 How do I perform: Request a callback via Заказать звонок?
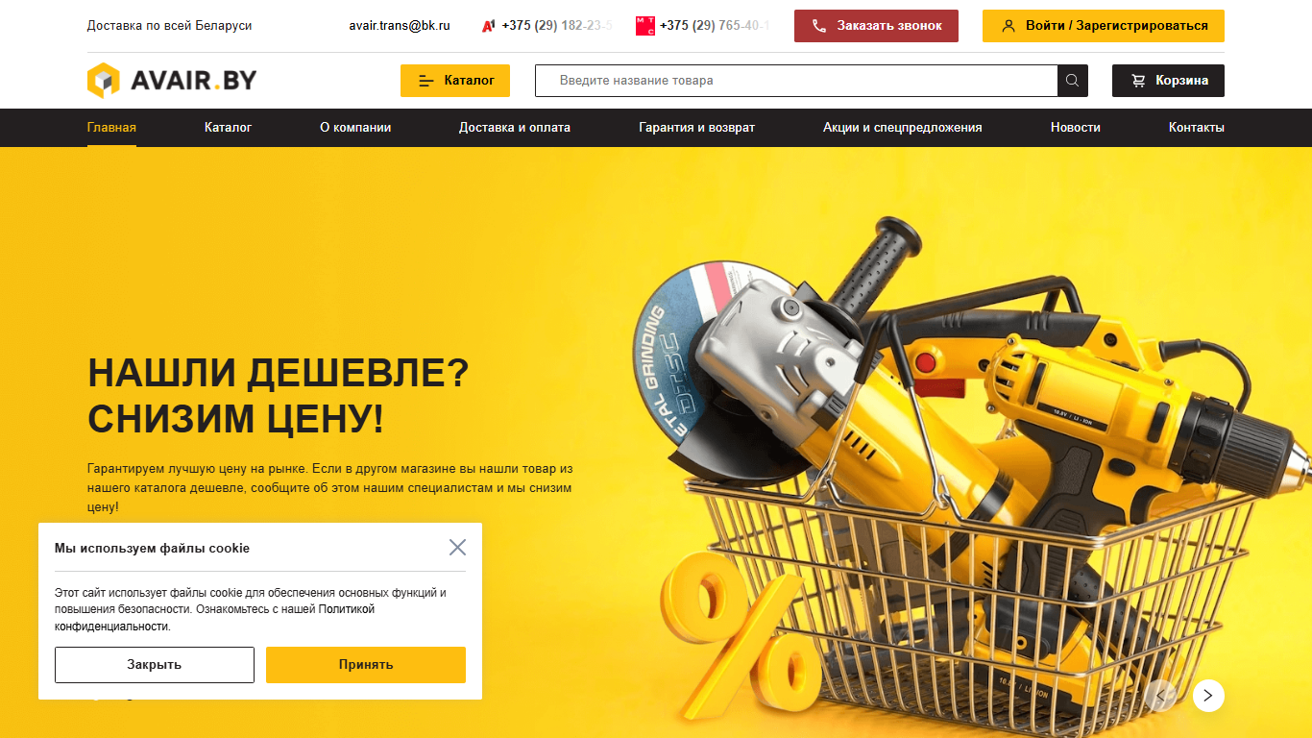876,26
